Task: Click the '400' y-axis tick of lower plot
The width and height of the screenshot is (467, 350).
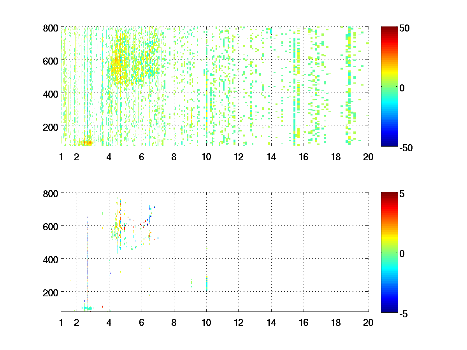Action: pos(51,259)
